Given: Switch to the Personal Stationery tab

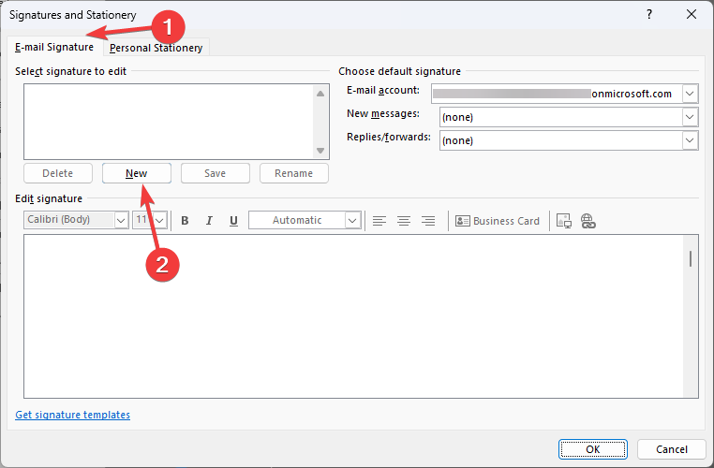Looking at the screenshot, I should click(x=156, y=48).
